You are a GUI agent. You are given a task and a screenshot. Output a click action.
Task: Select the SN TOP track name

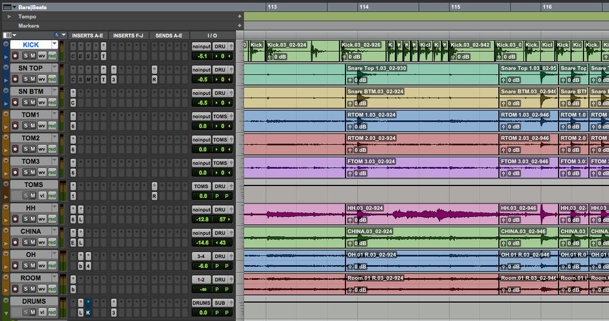(31, 68)
